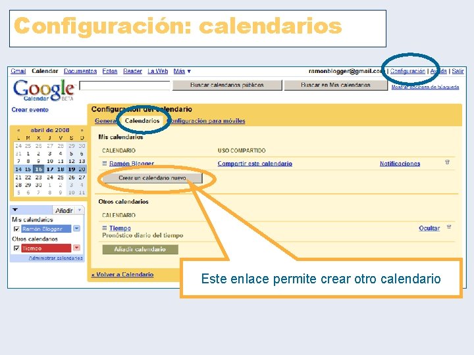
Task: Click the Volver a Calendario link
Action: [122, 274]
